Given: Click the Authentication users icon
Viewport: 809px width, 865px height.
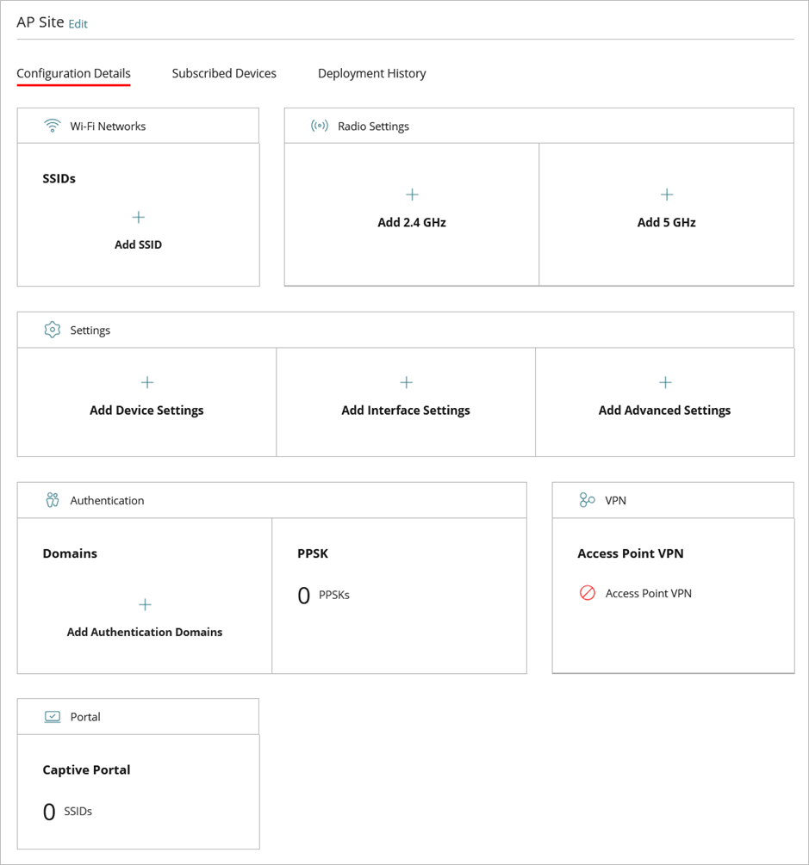Looking at the screenshot, I should point(52,499).
